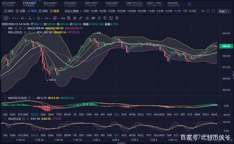Select the 1日 daily timeframe

pyautogui.click(x=185, y=11)
